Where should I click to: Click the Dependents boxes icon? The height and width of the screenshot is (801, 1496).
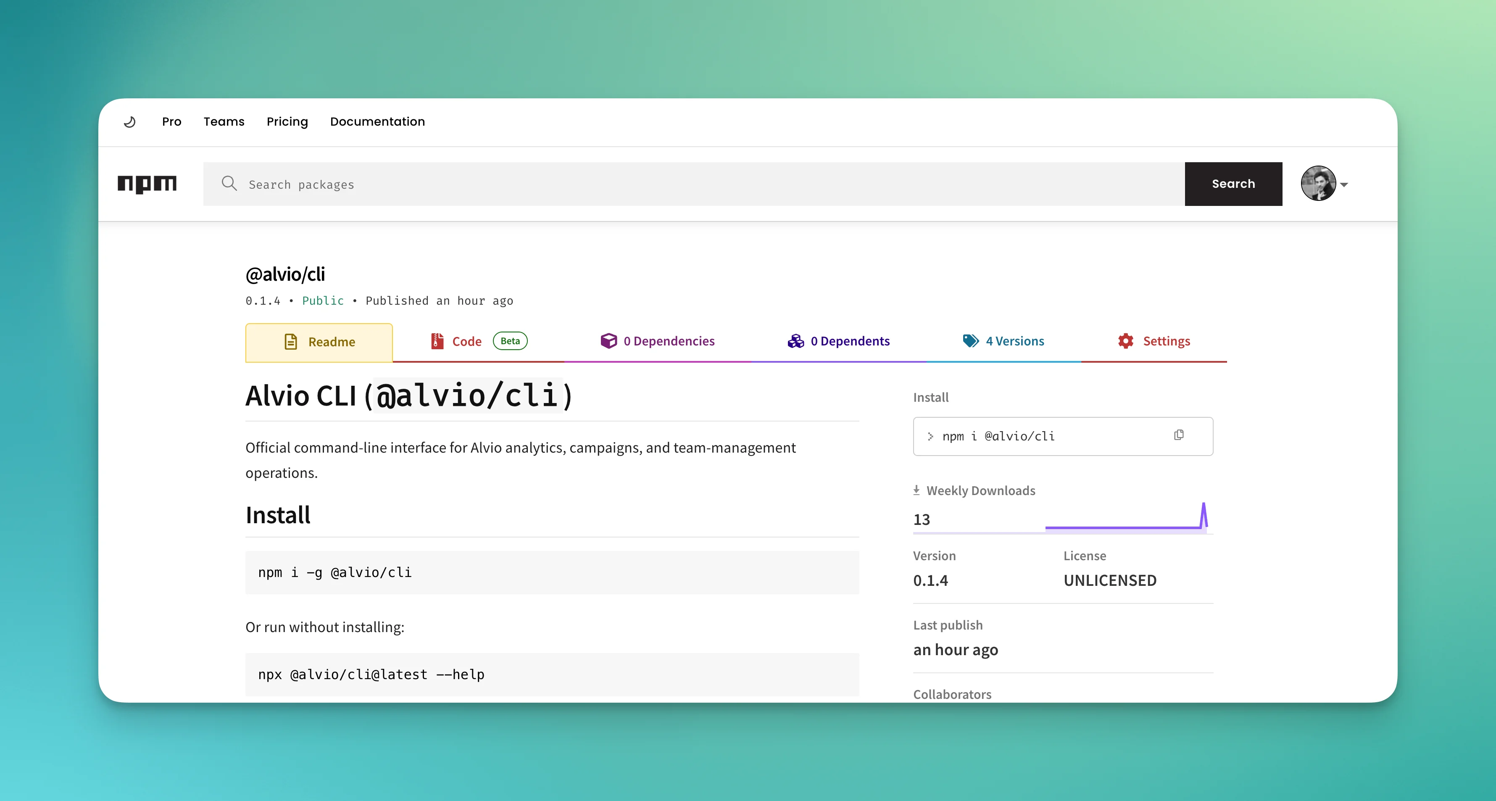795,341
